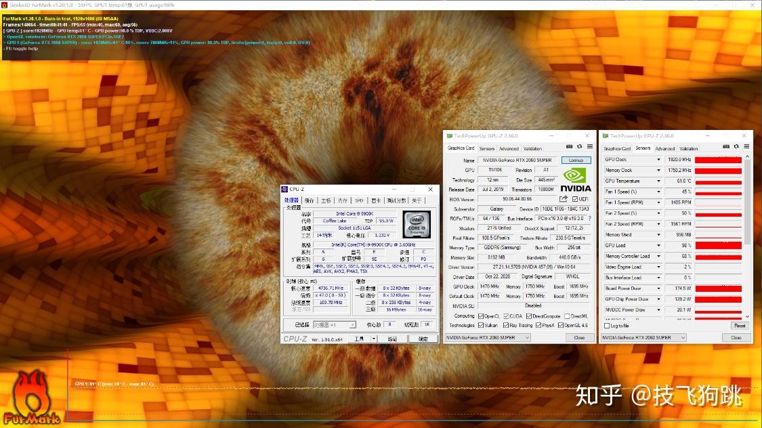The image size is (762, 428).
Task: Expand the GPU Temperature sensor dropdown
Action: [x=658, y=181]
